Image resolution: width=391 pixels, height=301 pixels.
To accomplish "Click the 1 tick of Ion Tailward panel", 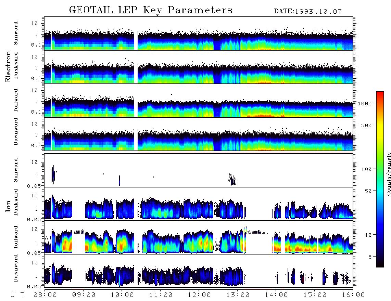I will 36,243.
